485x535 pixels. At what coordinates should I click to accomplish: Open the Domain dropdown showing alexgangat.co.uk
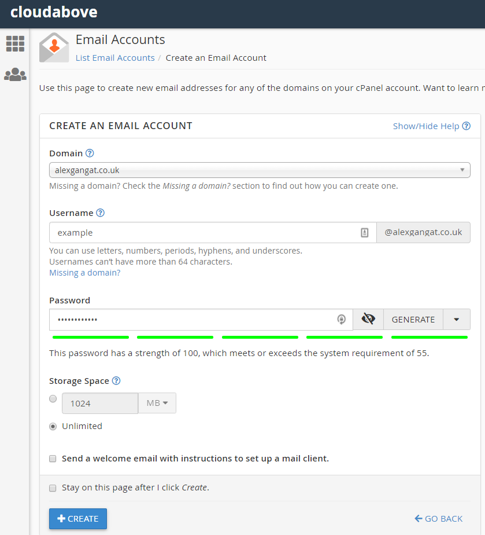[x=260, y=170]
